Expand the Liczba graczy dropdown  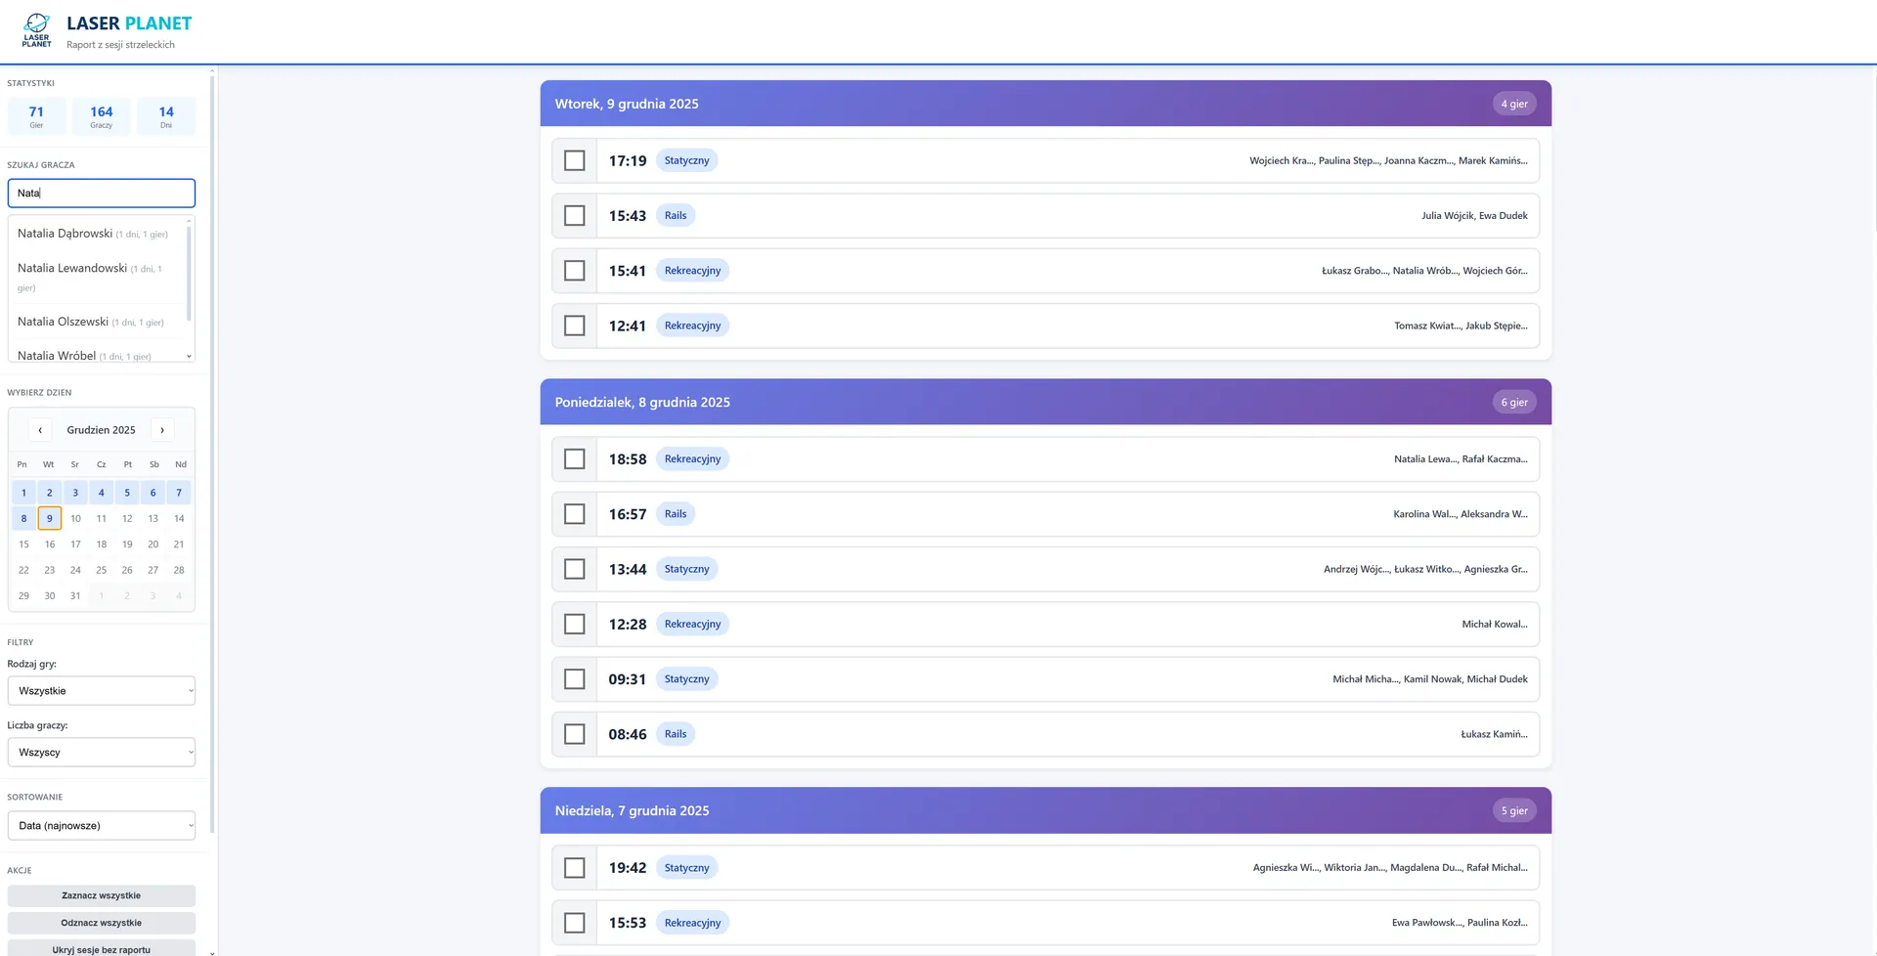point(102,752)
